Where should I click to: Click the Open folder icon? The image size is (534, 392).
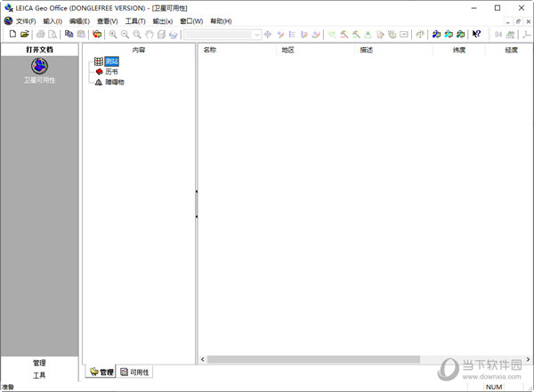(x=25, y=34)
